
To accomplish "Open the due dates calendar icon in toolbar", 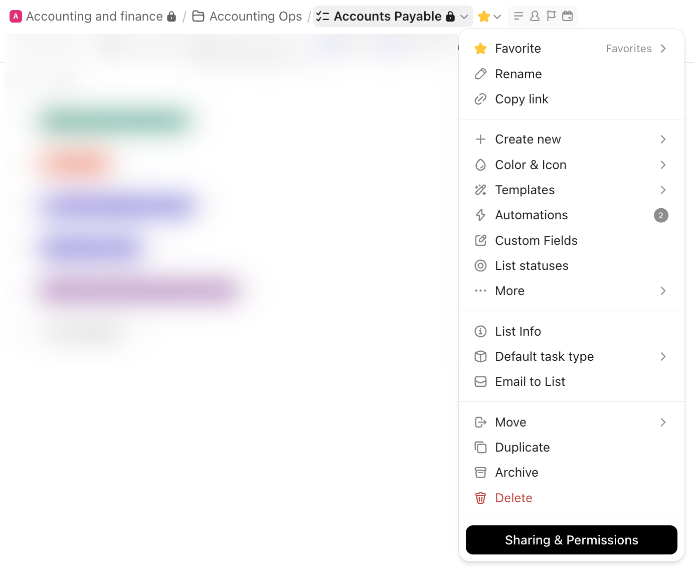I will (x=568, y=16).
